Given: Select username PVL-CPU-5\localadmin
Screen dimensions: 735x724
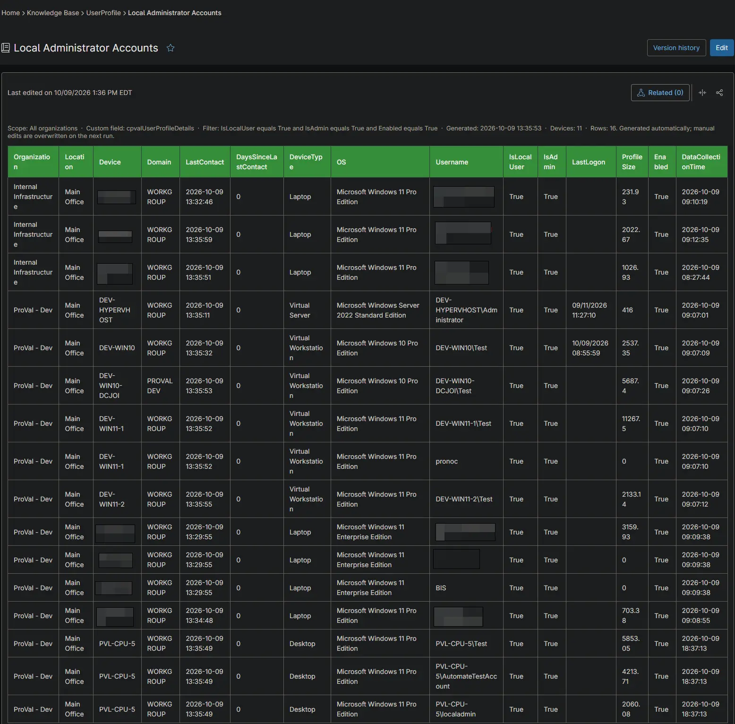Looking at the screenshot, I should click(466, 709).
